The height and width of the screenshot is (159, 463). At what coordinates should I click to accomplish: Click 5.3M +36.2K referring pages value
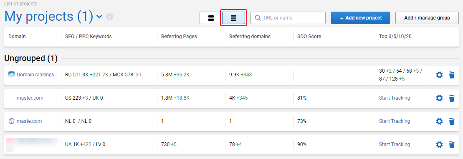pos(175,74)
